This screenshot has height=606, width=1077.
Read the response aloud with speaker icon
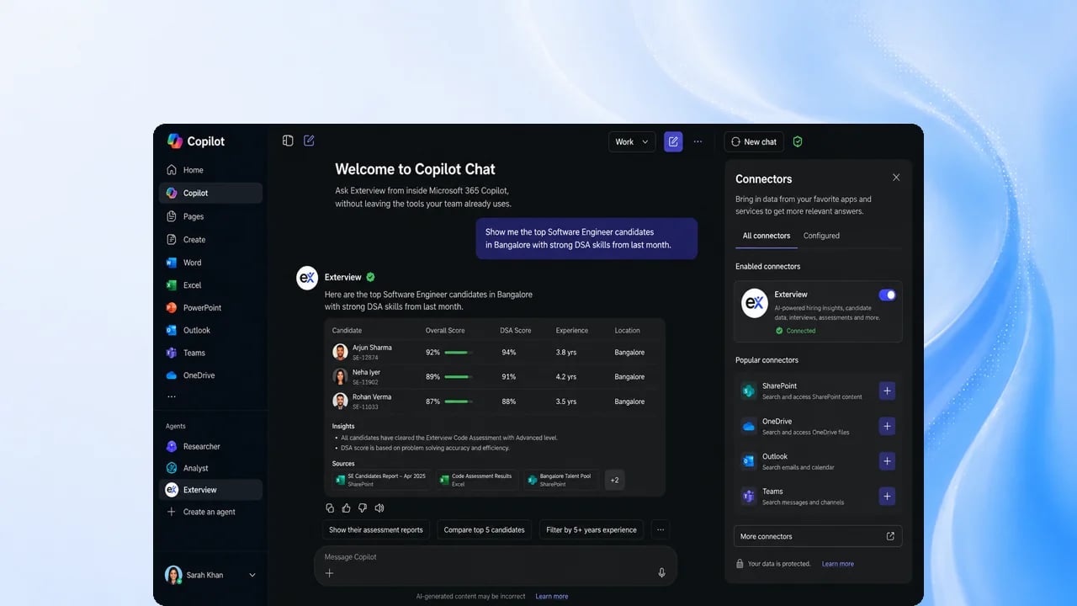pos(379,508)
